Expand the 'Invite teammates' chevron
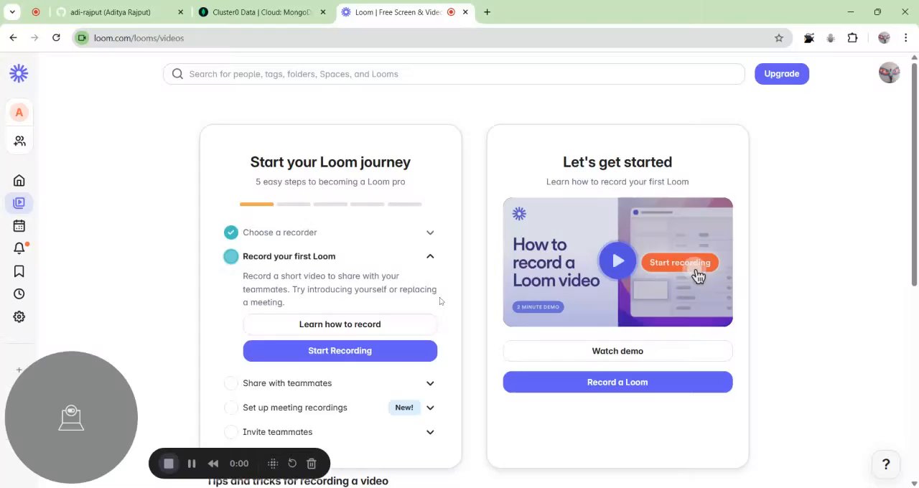The image size is (919, 488). point(430,432)
